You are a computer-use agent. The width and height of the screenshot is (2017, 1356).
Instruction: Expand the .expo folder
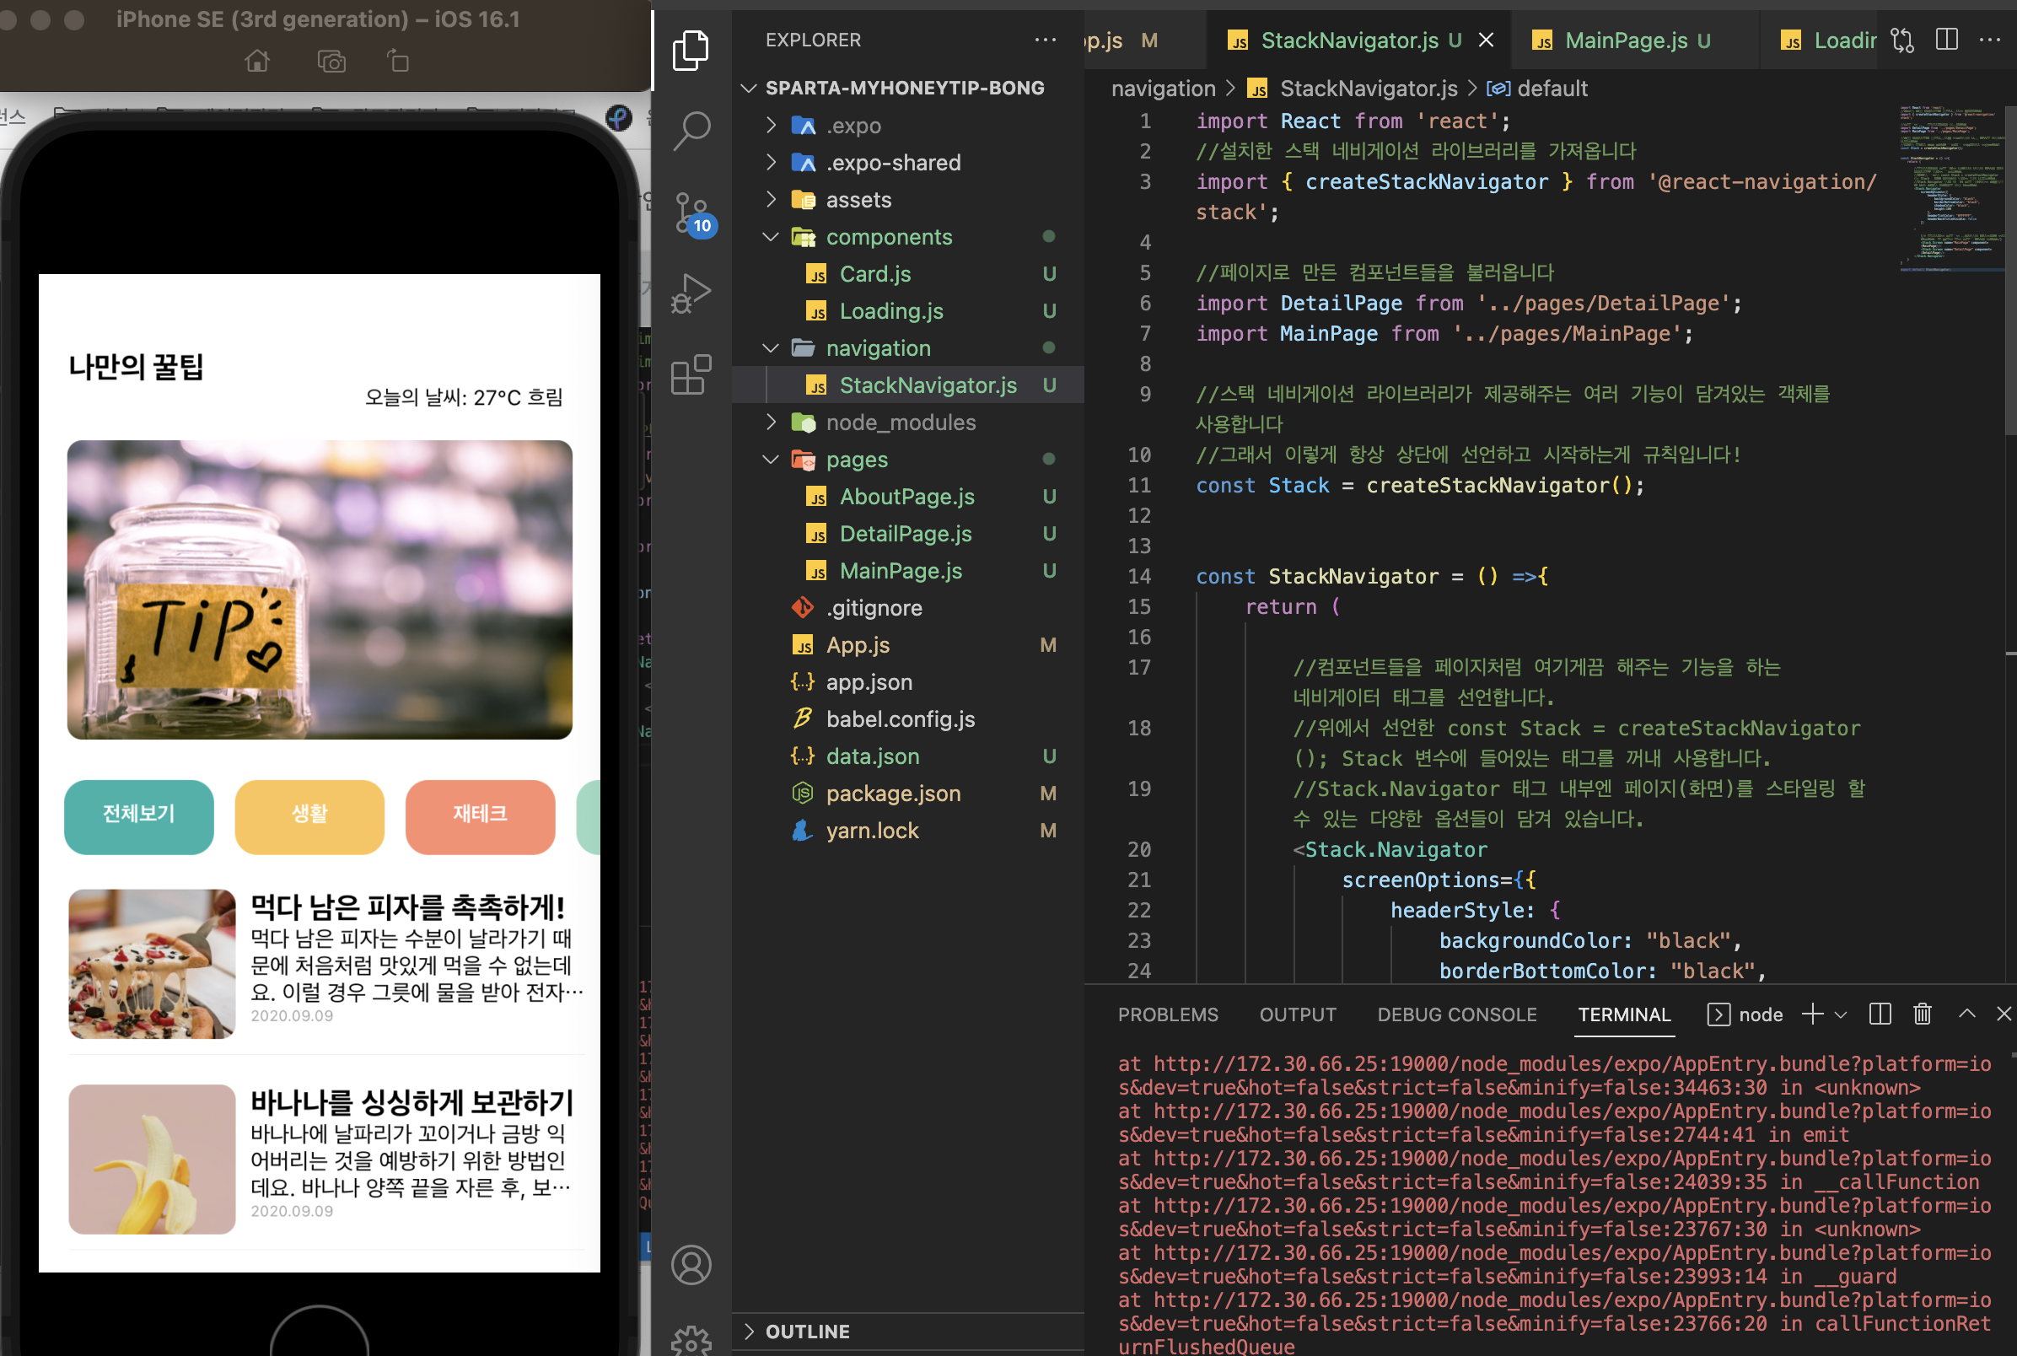click(x=772, y=126)
